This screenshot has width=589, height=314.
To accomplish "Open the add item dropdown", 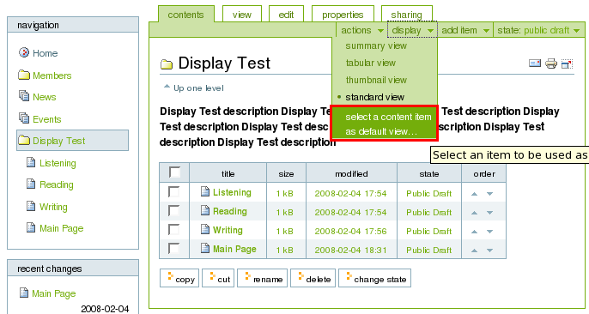I will click(x=465, y=30).
